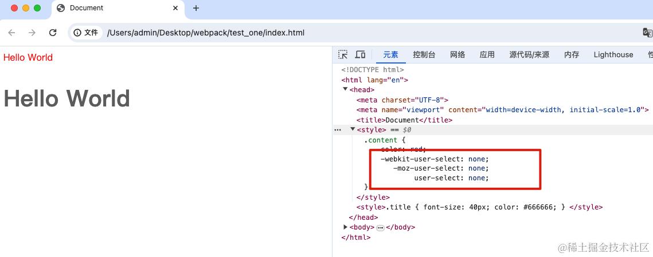The height and width of the screenshot is (257, 653).
Task: Click the 文件 label in address bar
Action: (91, 33)
